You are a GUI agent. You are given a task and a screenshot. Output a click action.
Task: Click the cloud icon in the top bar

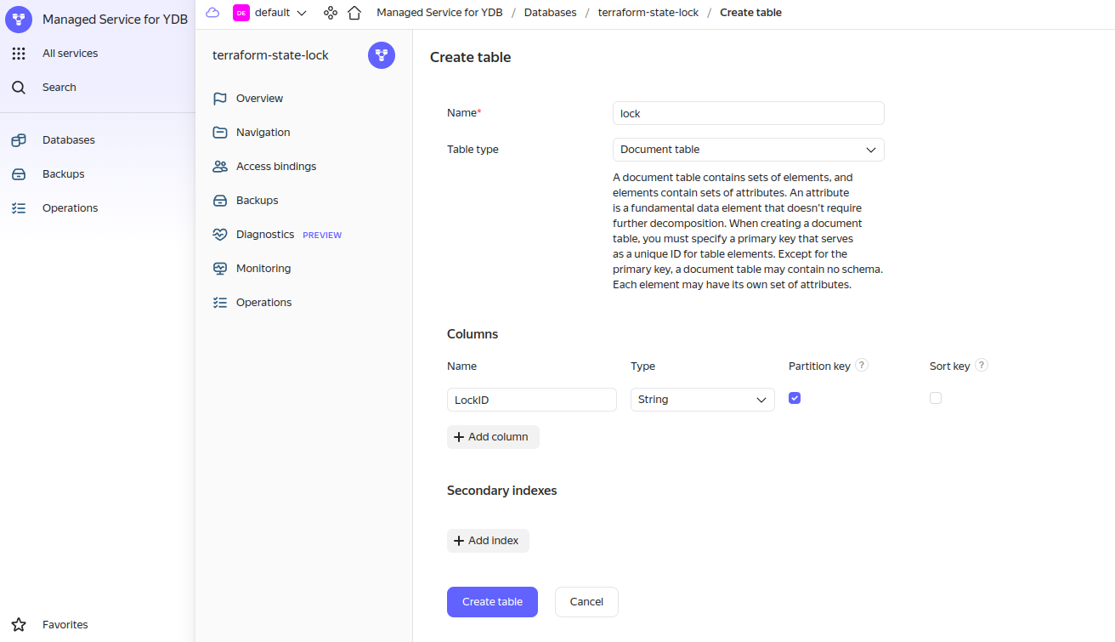(x=212, y=12)
